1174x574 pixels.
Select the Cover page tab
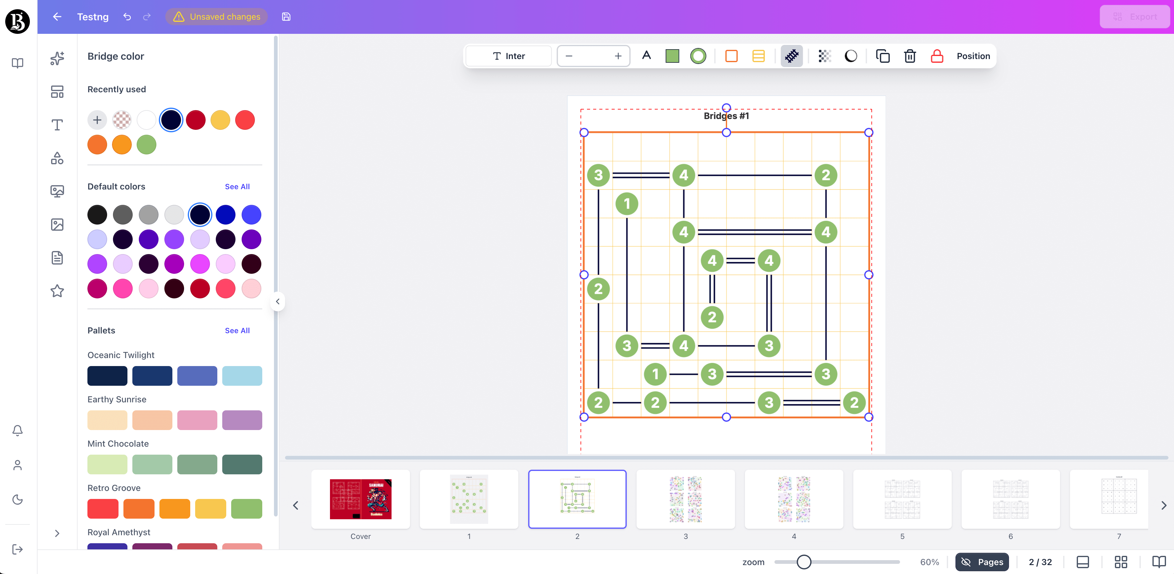(360, 499)
